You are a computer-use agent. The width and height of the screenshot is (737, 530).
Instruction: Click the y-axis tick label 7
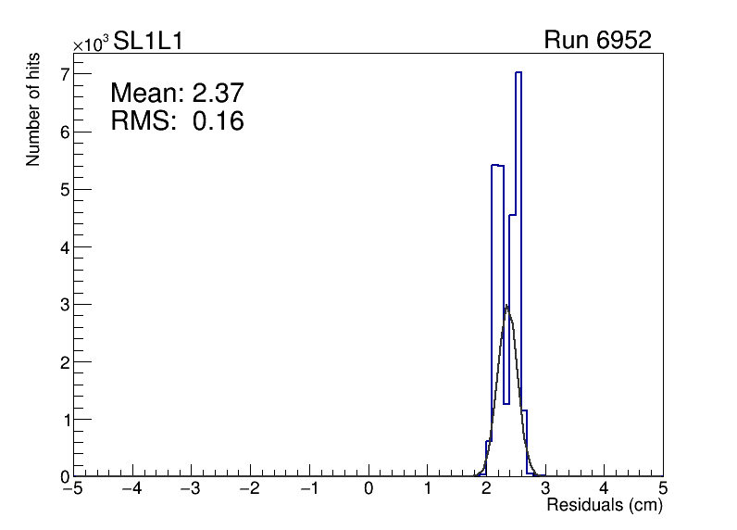click(66, 74)
